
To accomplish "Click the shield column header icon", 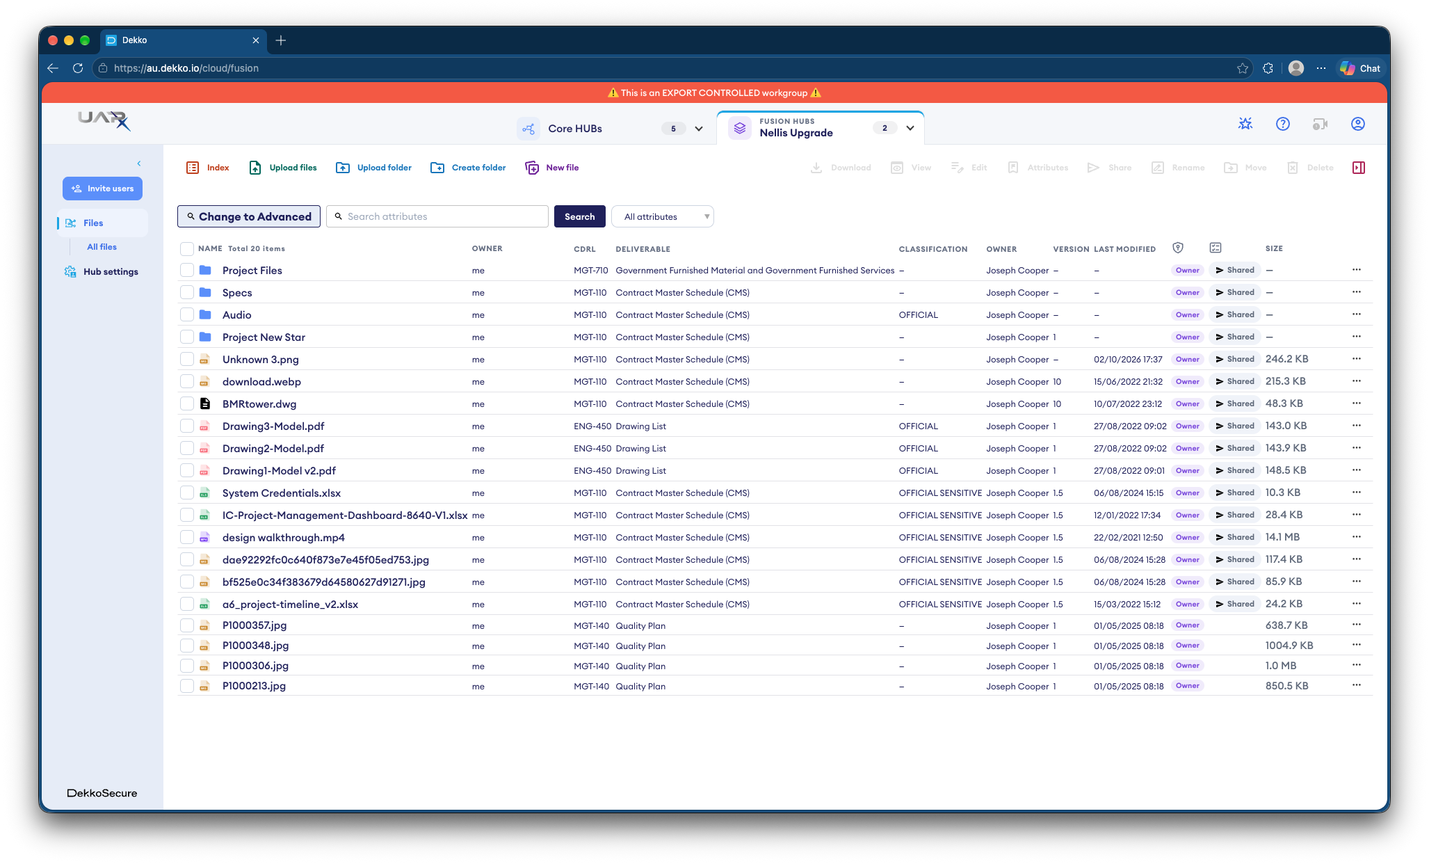I will [1178, 248].
